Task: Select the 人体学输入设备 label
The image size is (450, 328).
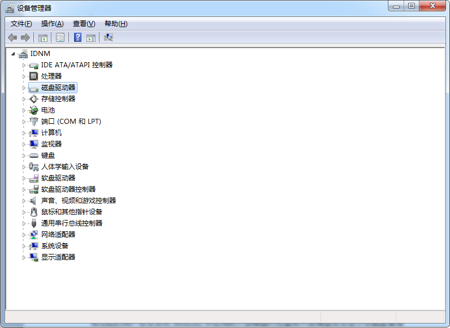Action: click(x=65, y=166)
